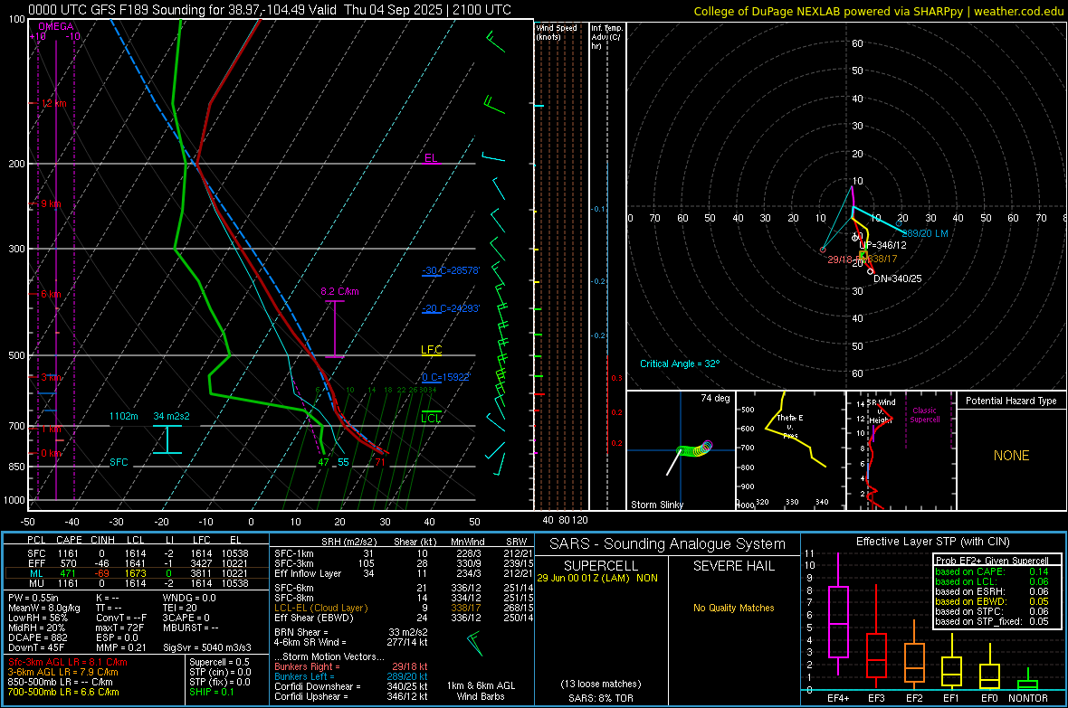Click the Sfc-3km AGL LR = 8.1 C/km line

pos(68,662)
